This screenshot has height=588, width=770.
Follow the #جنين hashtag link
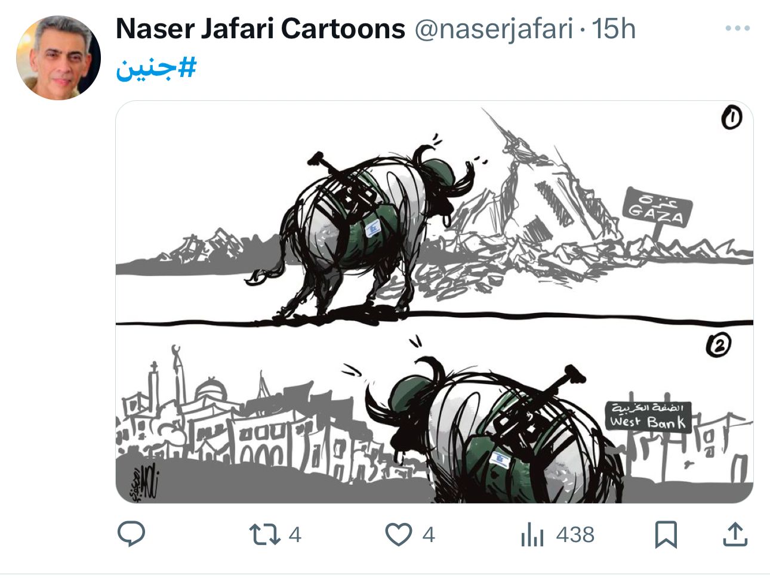[x=156, y=69]
